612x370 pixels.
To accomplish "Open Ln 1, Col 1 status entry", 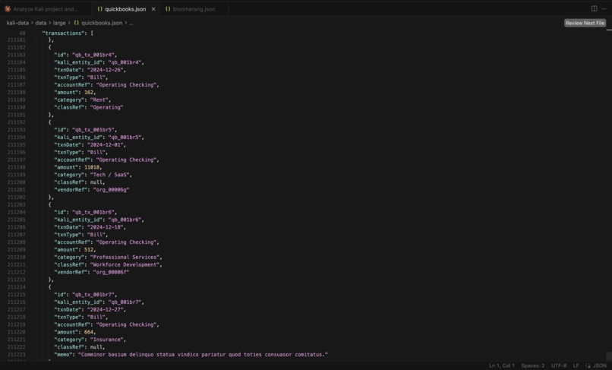I will [x=502, y=365].
